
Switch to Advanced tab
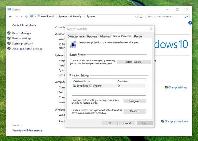coord(105,36)
